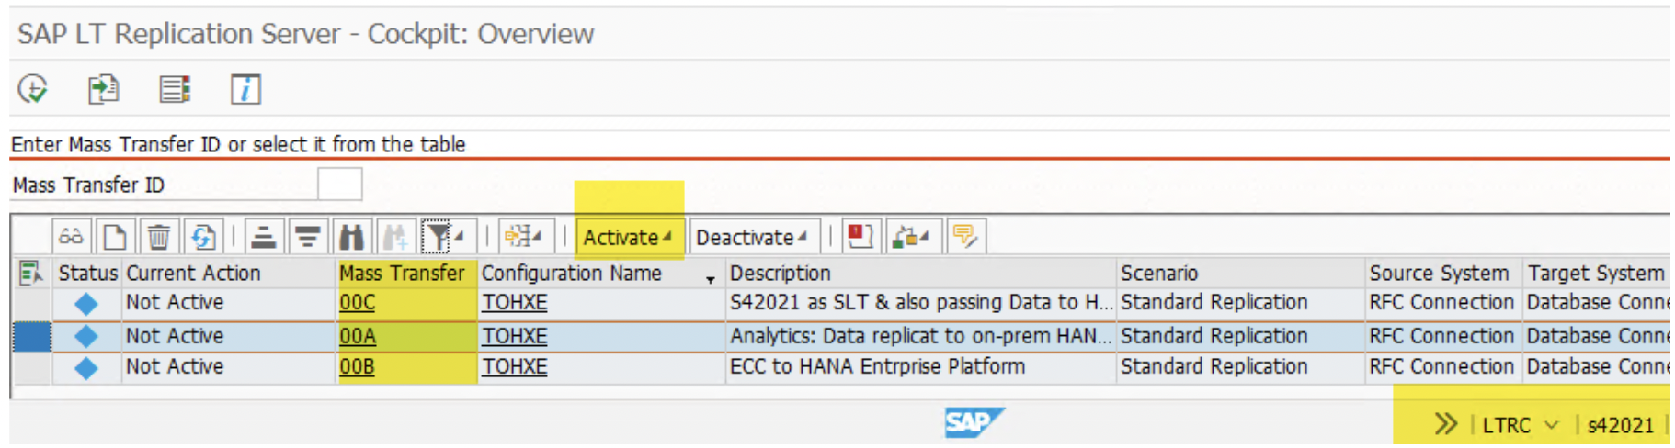The height and width of the screenshot is (448, 1675).
Task: Select the row selector for 00C
Action: (31, 303)
